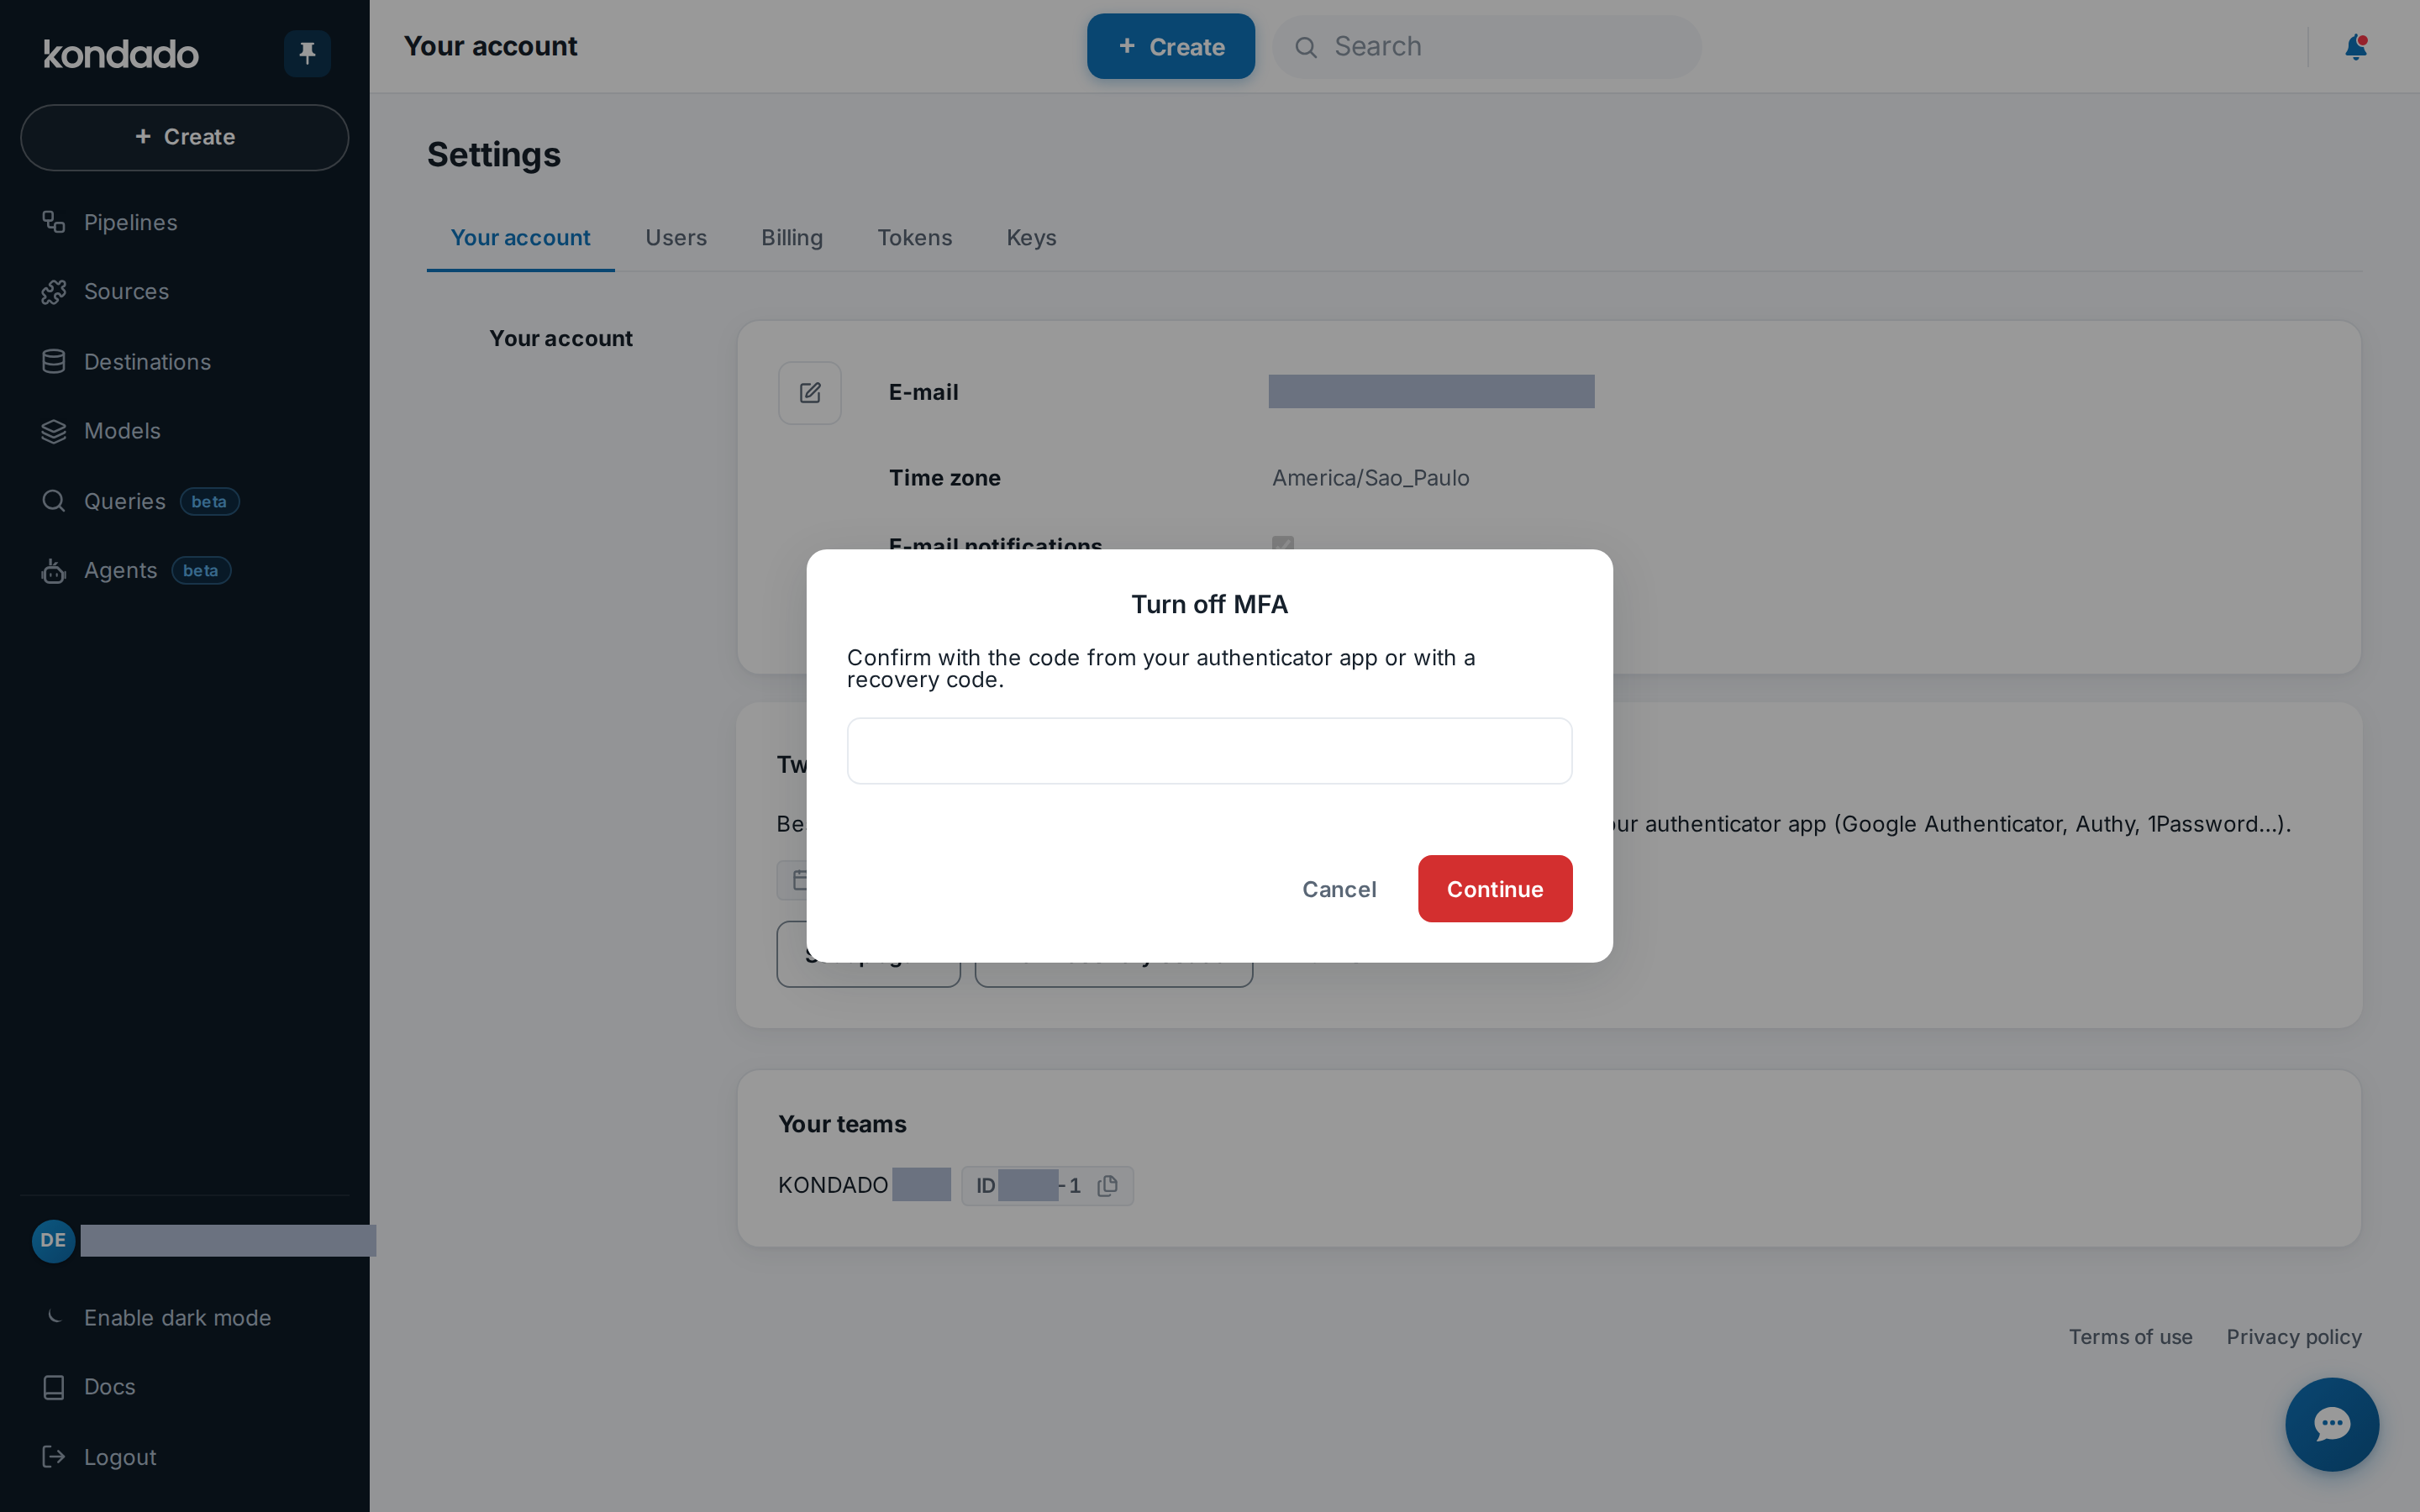Open the Tokens tab
This screenshot has width=2420, height=1512.
(915, 238)
